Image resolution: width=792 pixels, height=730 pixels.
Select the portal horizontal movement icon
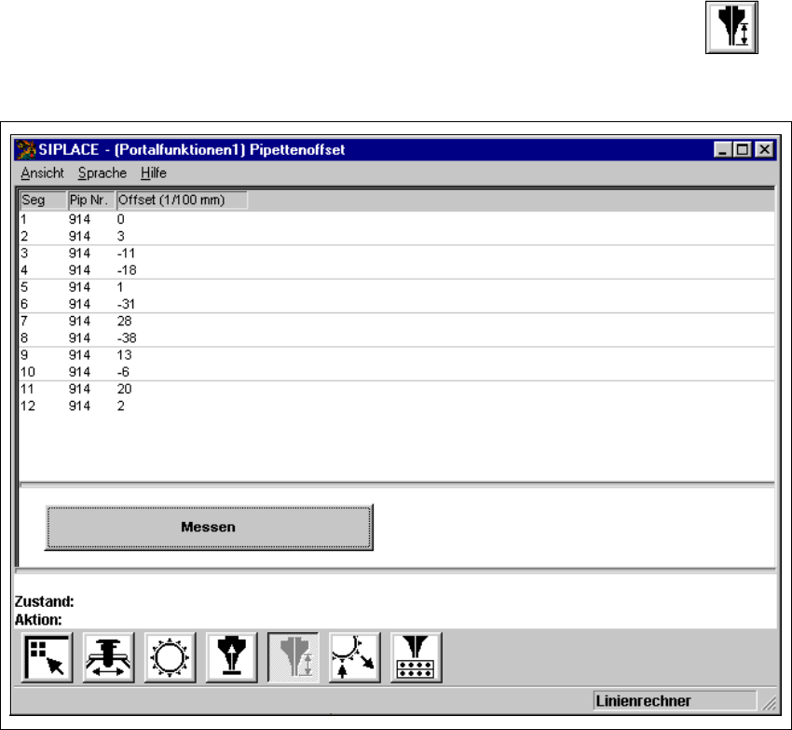click(109, 657)
